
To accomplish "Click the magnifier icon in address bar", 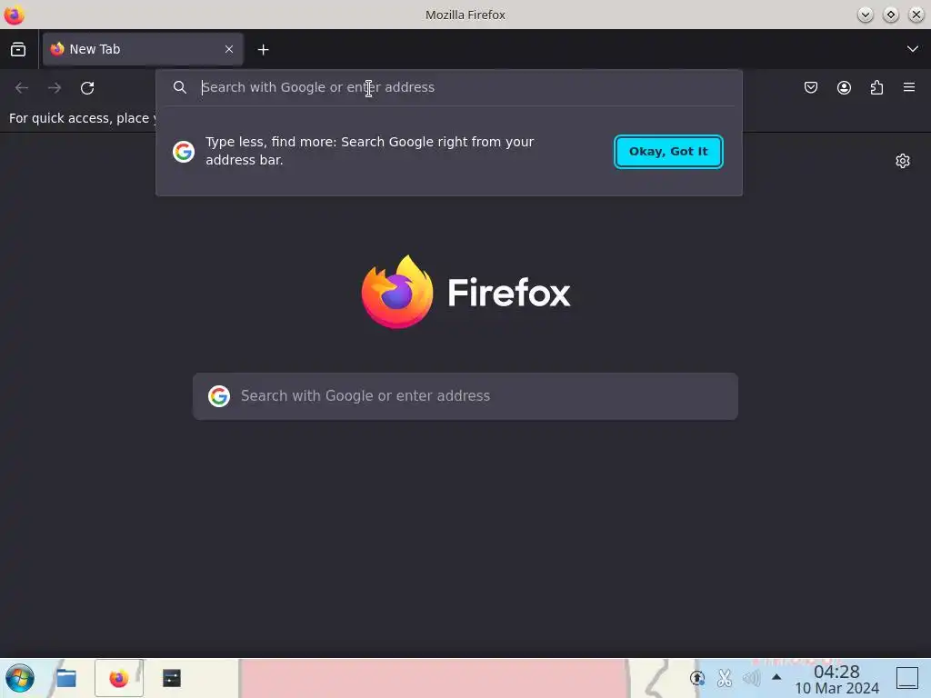I will click(180, 87).
